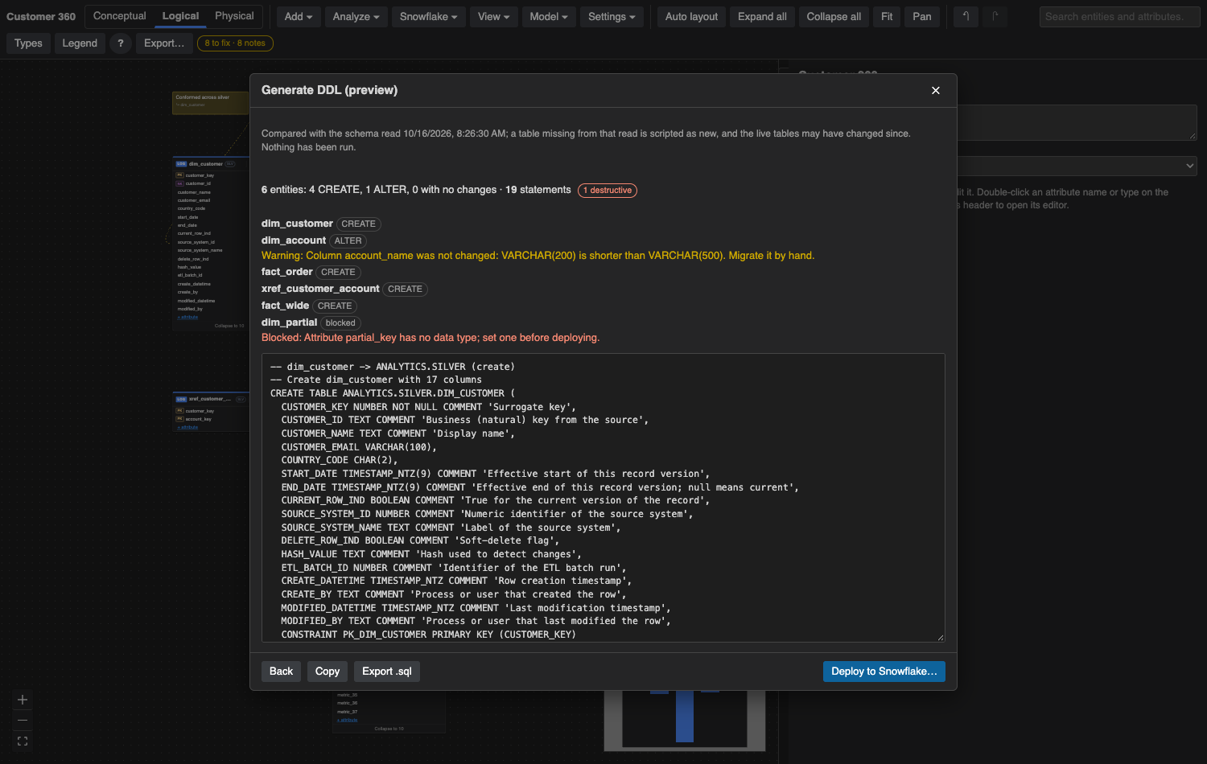Click the Export… toolbar button
The image size is (1207, 764).
164,43
